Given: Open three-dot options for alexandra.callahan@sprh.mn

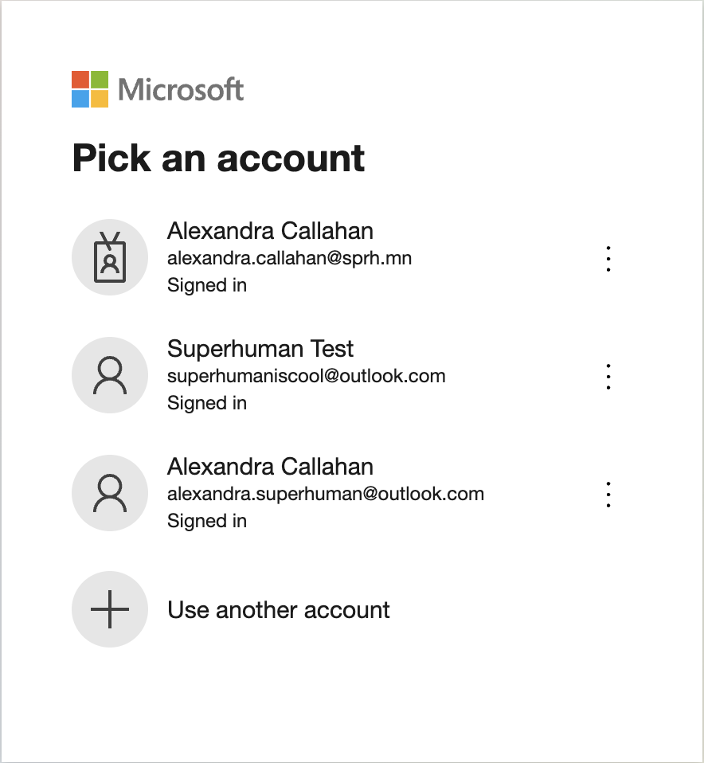Looking at the screenshot, I should (608, 258).
